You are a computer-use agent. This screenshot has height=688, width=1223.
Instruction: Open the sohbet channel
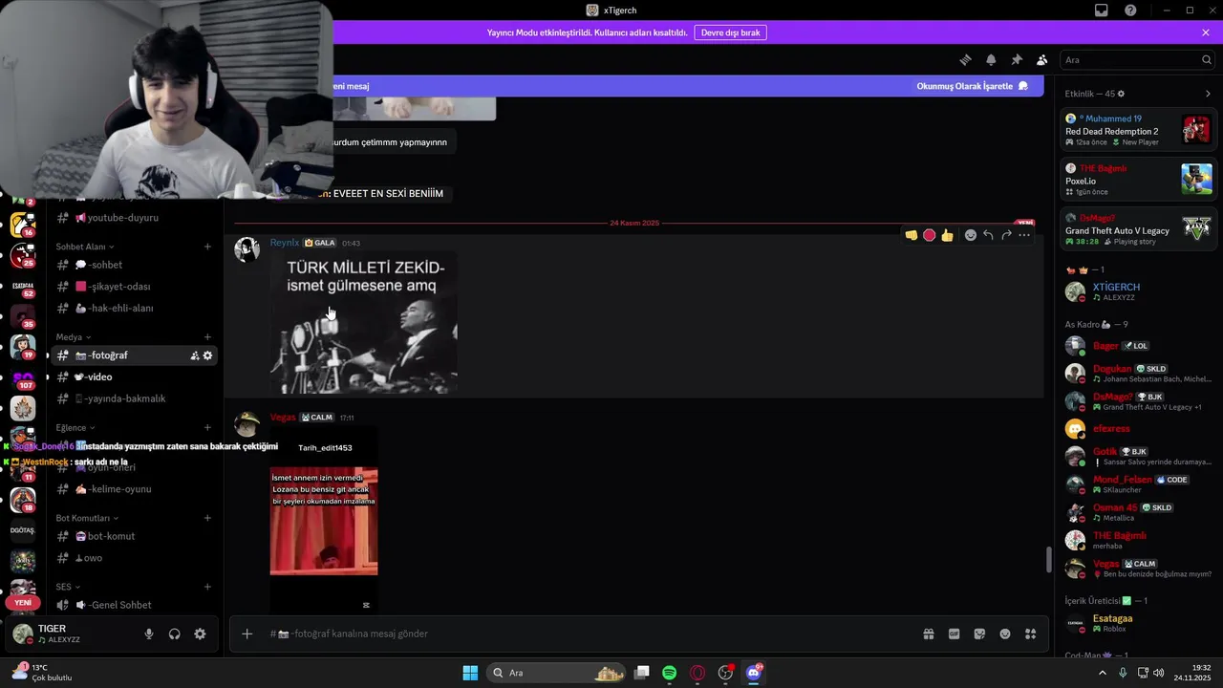pos(133,265)
